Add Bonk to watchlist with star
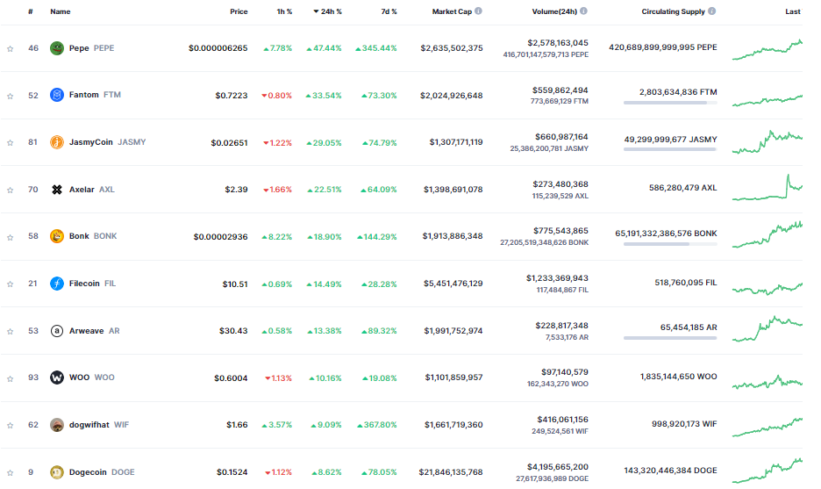 pos(10,237)
